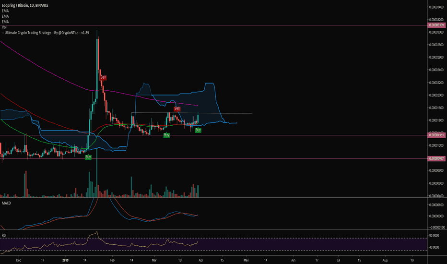Viewport: 447px width, 264px height.
Task: Select the RSI pane label
Action: [4, 235]
